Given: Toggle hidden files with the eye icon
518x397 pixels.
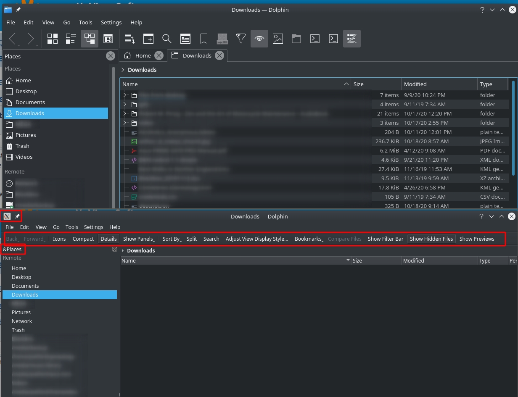Looking at the screenshot, I should [259, 39].
